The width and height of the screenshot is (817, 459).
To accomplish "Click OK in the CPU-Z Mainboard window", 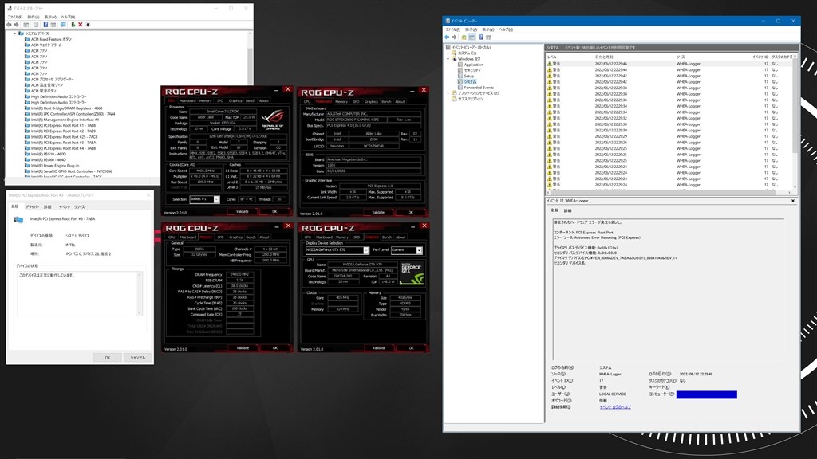I will coord(411,212).
